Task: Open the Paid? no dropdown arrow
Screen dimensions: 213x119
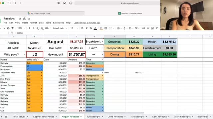Action: [102, 55]
